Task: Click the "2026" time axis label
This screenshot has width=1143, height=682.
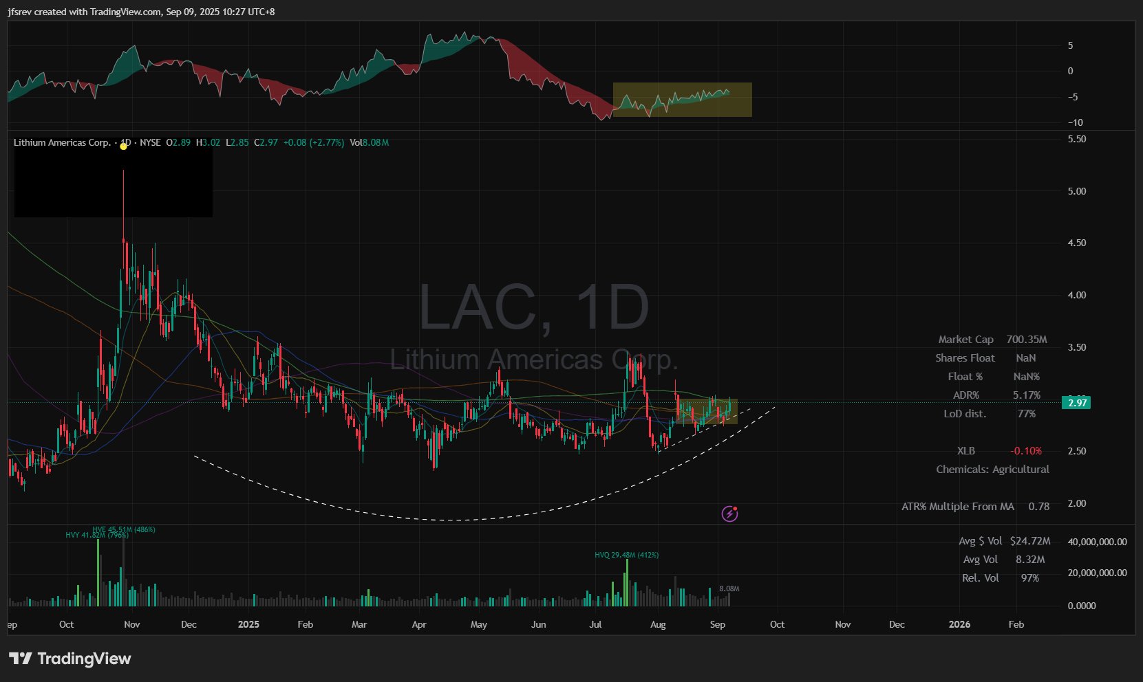Action: 959,624
